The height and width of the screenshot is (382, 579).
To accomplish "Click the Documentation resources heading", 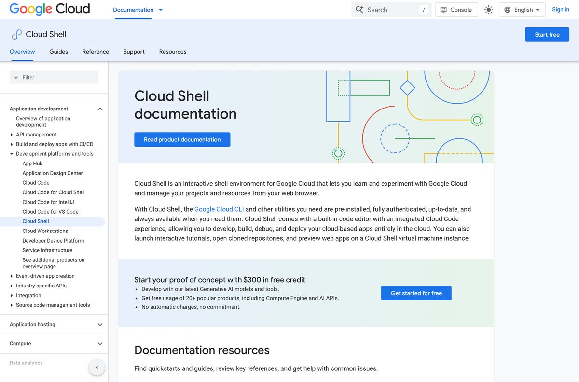I will coord(202,350).
